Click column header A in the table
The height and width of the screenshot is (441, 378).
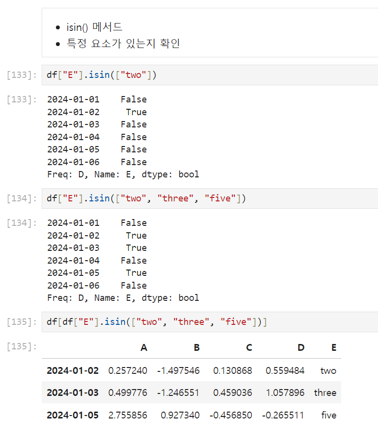click(144, 348)
